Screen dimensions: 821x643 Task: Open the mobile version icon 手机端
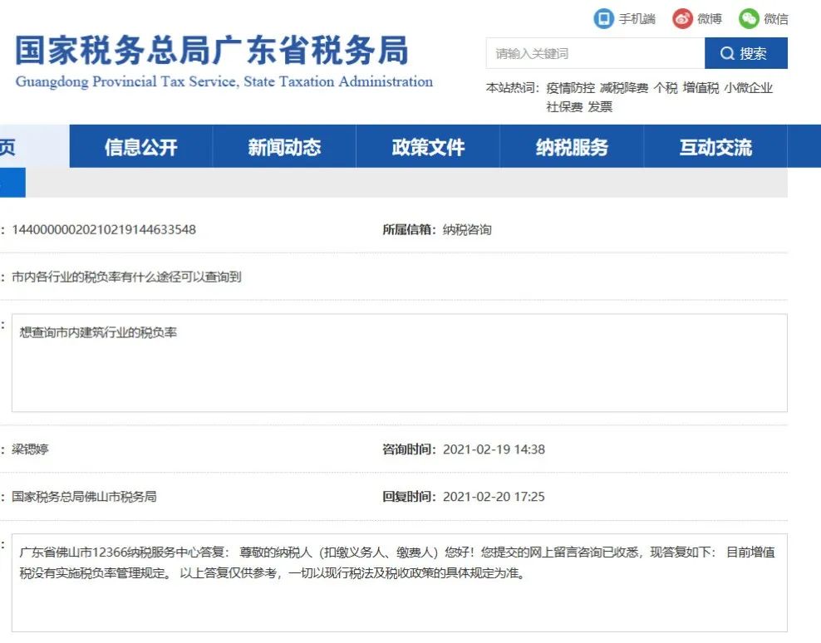coord(603,19)
